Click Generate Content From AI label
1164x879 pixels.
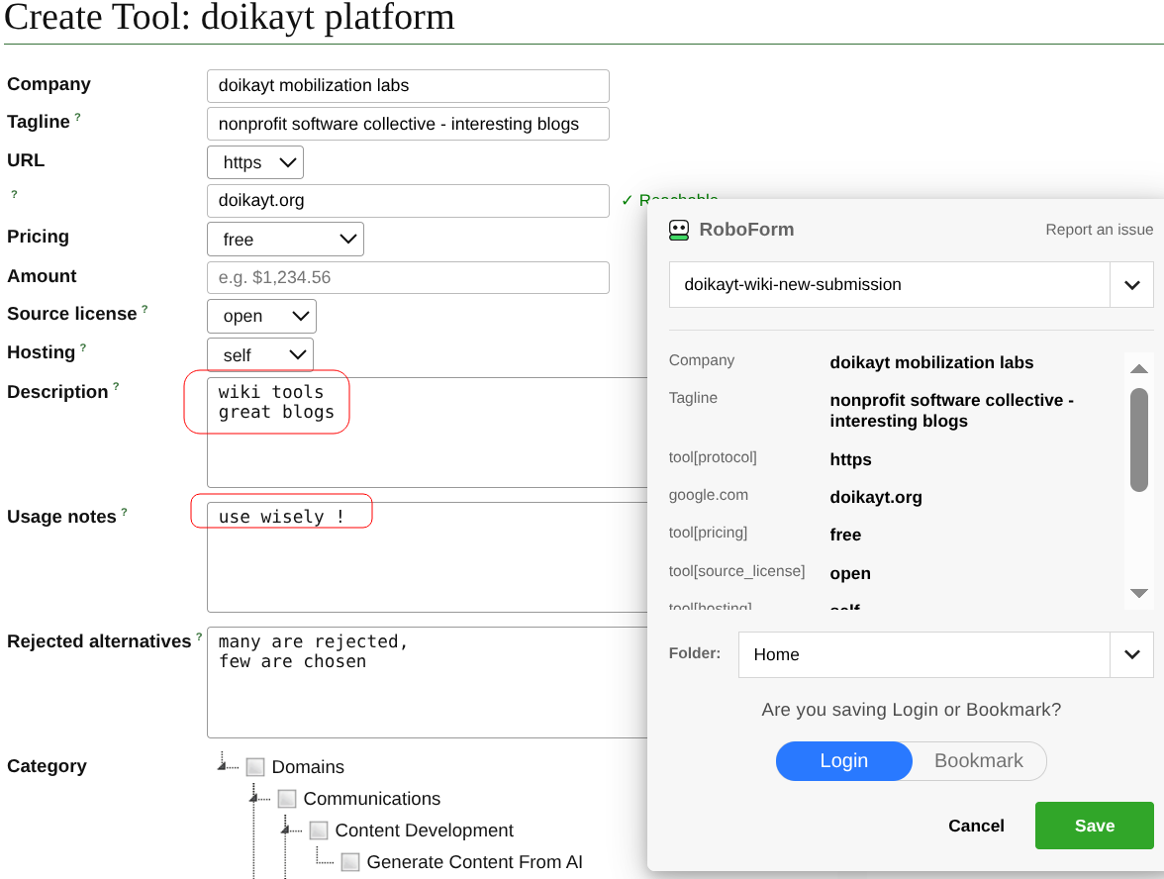(474, 862)
